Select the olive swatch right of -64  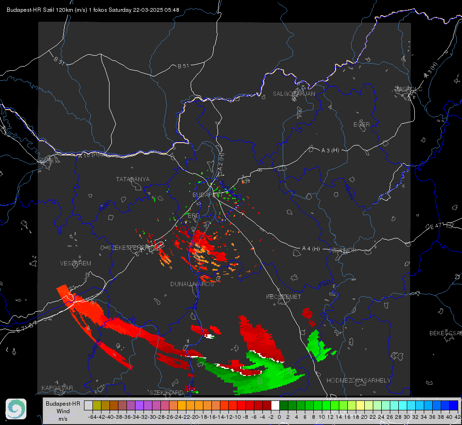97,405
